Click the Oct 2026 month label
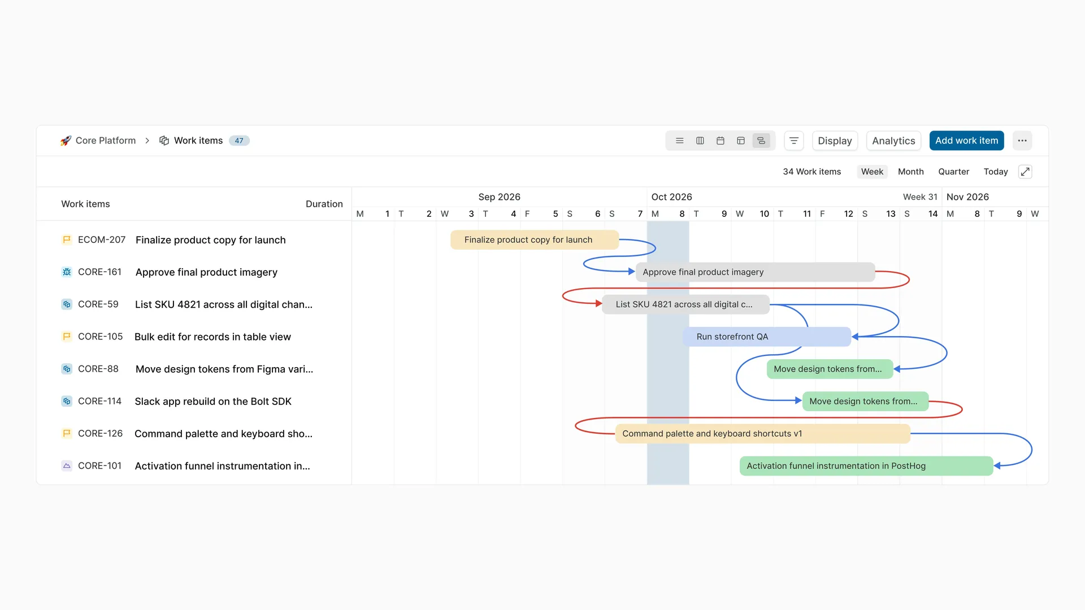 (671, 197)
